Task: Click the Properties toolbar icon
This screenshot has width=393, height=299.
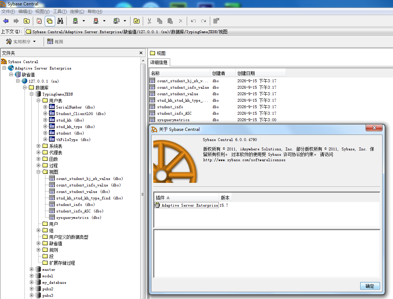Action: point(216,21)
